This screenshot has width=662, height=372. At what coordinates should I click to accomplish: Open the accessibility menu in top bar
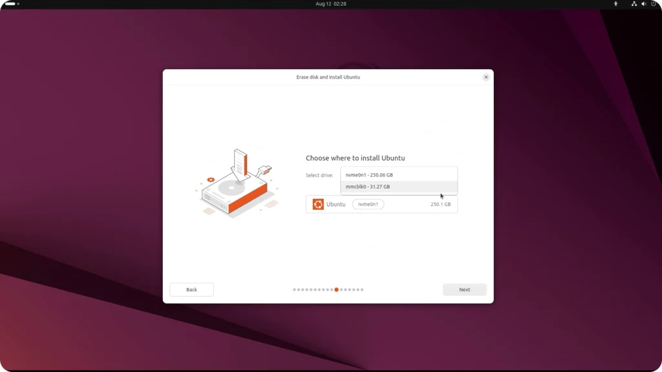[615, 4]
